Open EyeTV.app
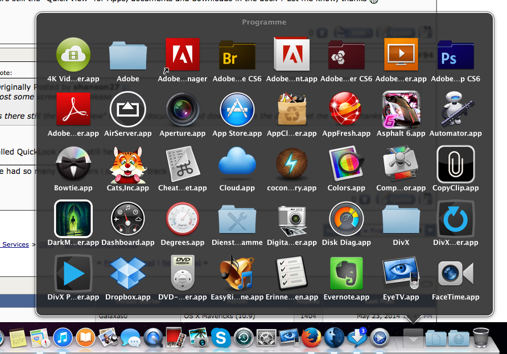507x354 pixels. coord(401,273)
